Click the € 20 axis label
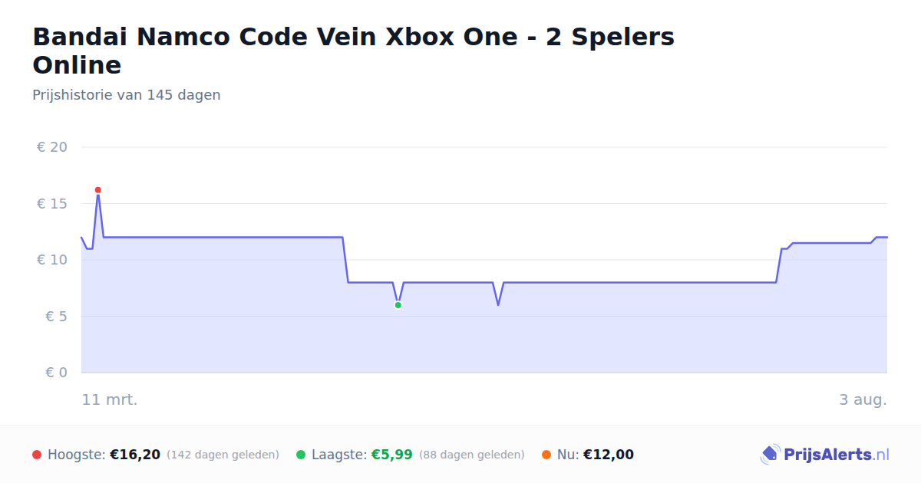The image size is (921, 483). point(52,147)
